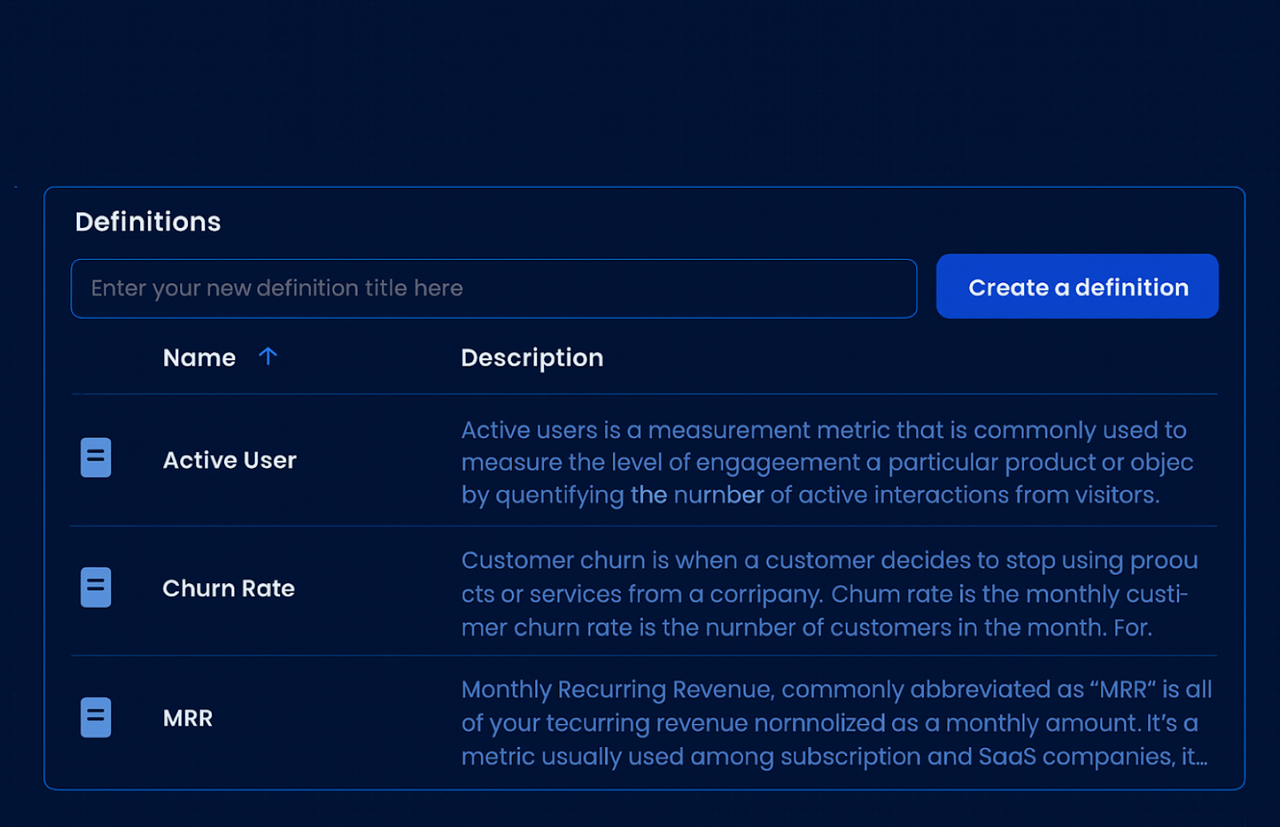Select the Active User definition card icon

(x=95, y=457)
